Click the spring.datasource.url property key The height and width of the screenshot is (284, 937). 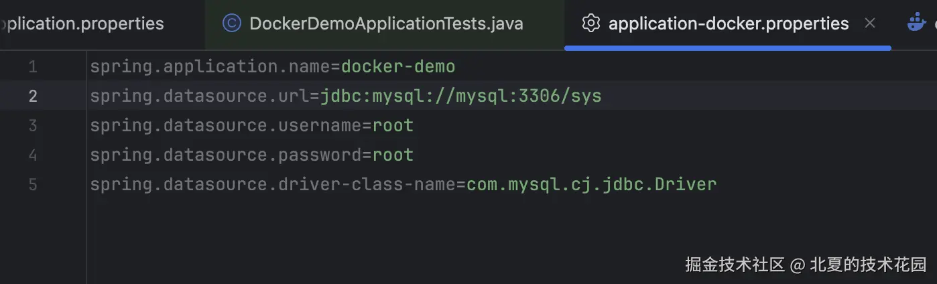[x=200, y=96]
